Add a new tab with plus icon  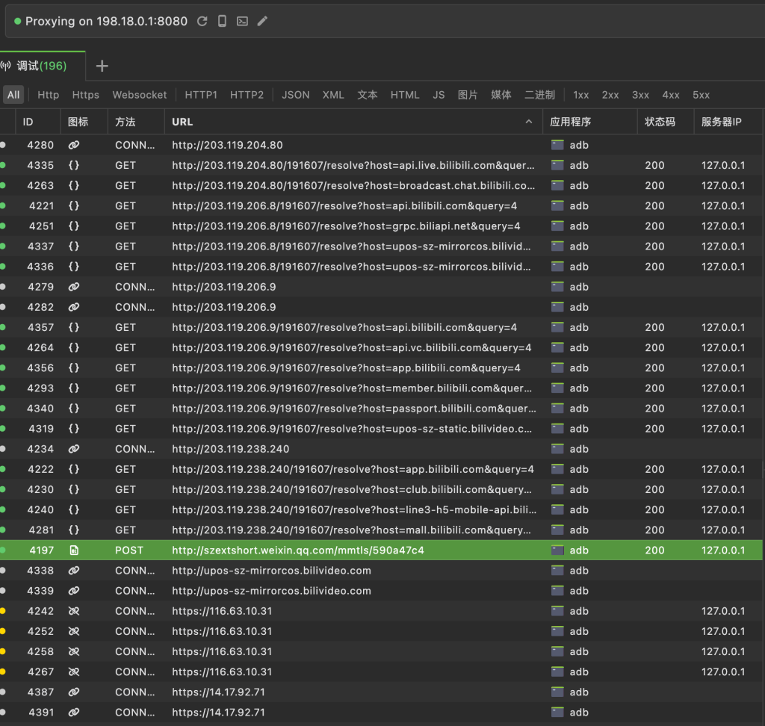click(102, 66)
